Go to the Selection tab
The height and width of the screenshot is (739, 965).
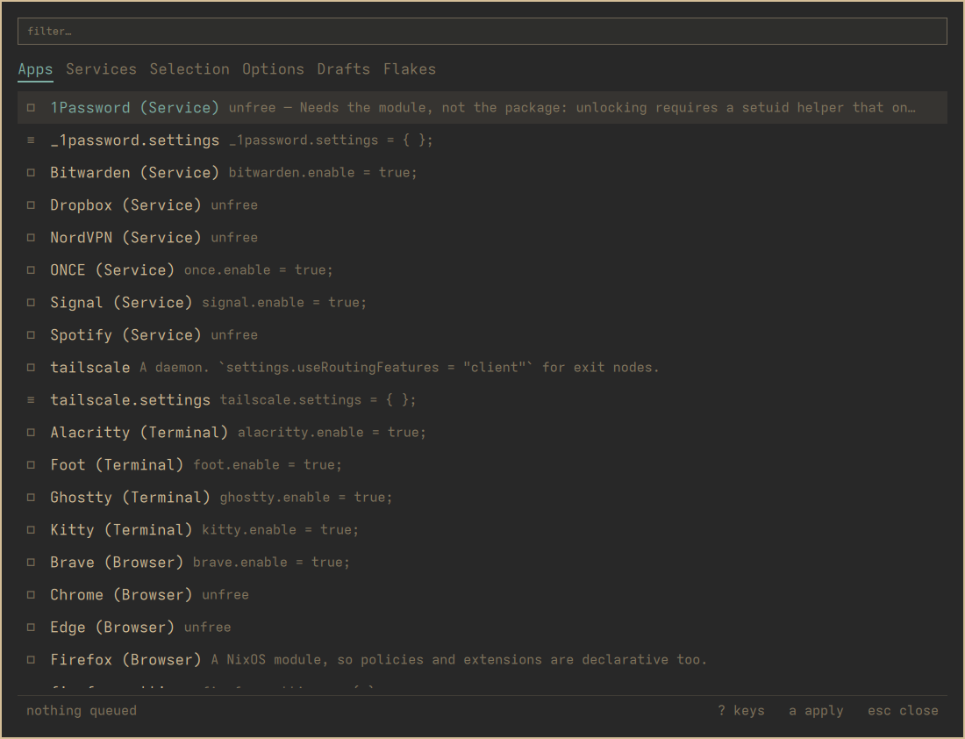coord(189,69)
